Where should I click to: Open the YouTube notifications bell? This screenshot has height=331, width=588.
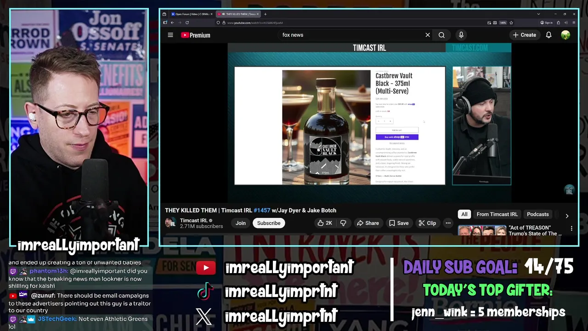pos(548,35)
